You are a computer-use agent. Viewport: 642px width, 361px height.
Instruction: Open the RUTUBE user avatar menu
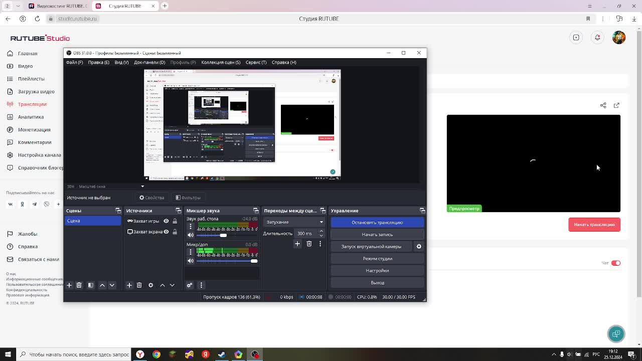tap(619, 38)
